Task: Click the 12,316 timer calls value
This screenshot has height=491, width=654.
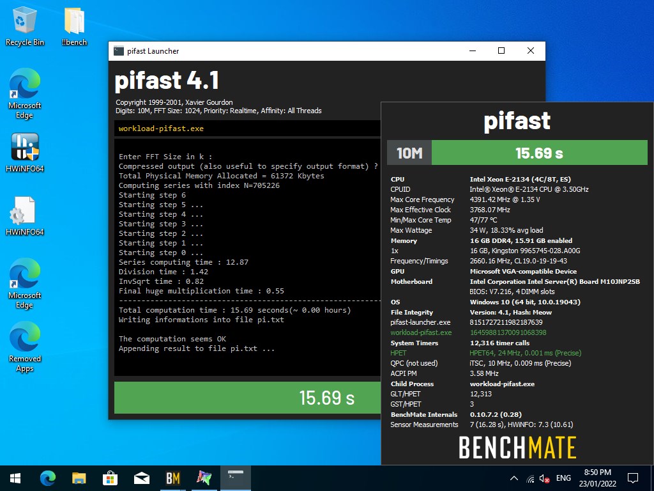Action: point(499,343)
